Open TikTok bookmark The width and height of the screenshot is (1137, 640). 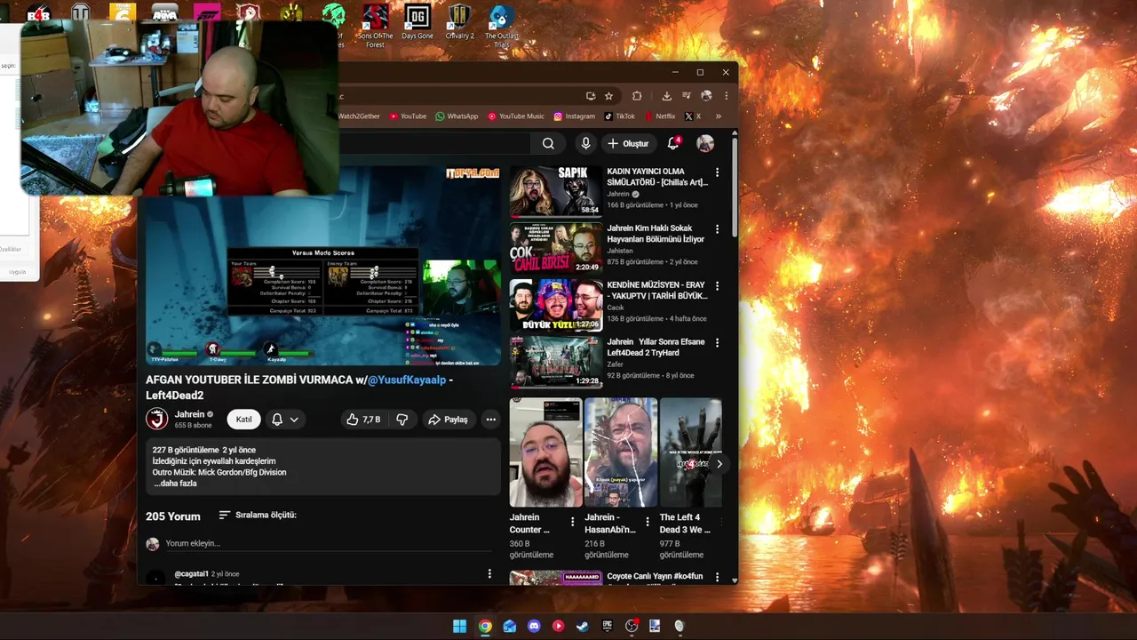[x=620, y=116]
